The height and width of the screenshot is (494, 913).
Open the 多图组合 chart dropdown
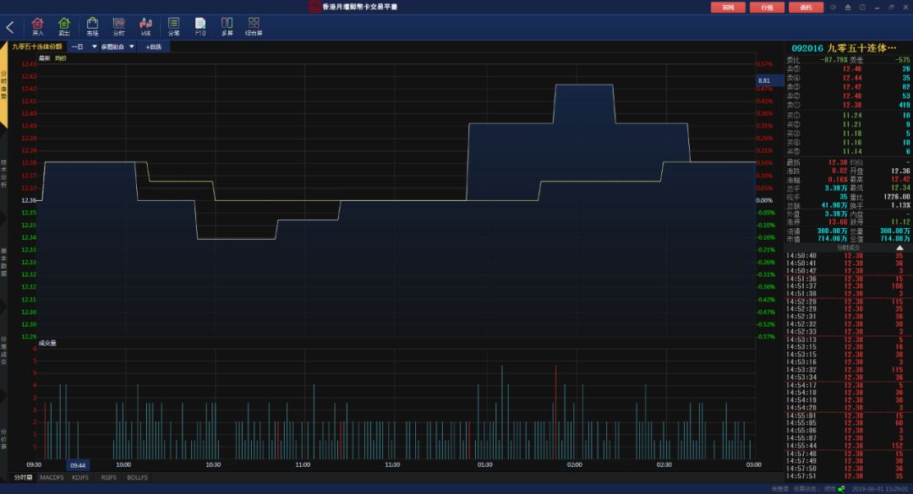point(117,46)
